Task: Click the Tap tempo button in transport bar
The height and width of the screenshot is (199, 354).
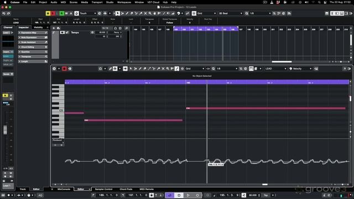Action: (x=266, y=195)
